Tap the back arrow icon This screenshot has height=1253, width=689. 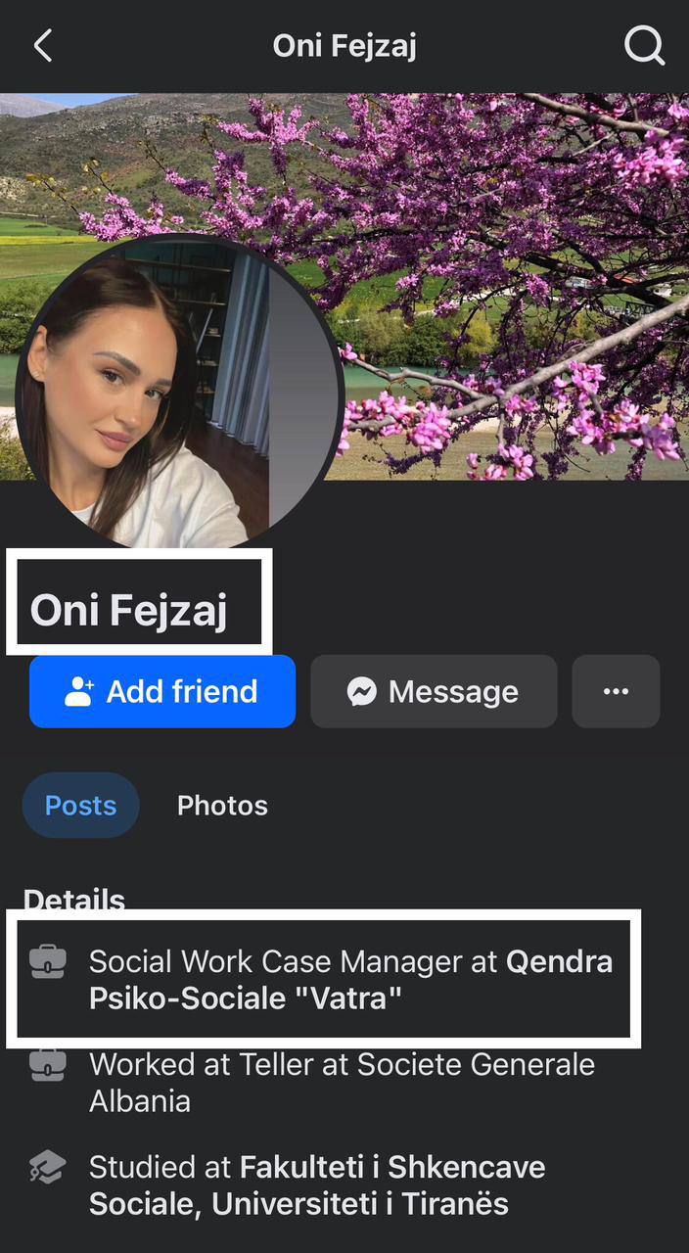pyautogui.click(x=42, y=46)
